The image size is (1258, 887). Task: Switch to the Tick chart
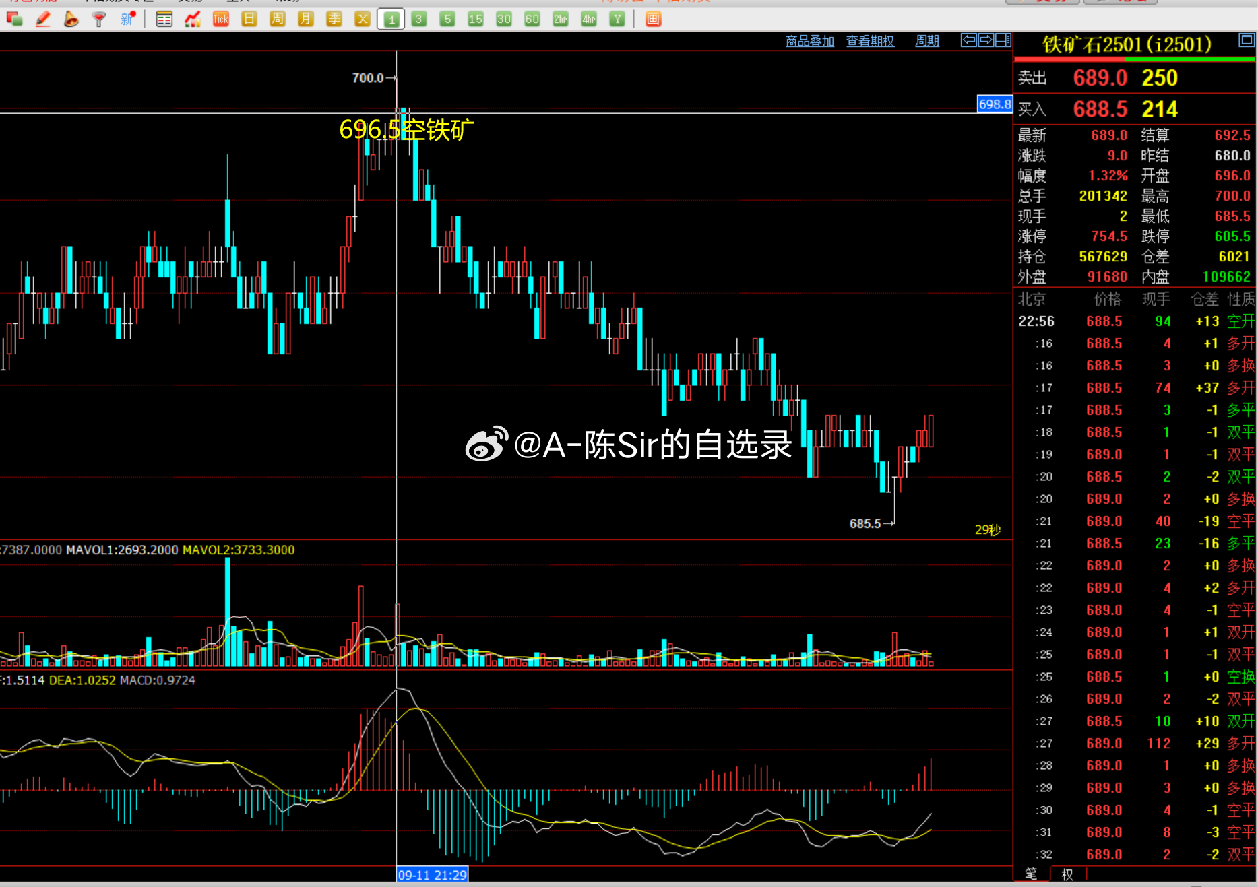[x=221, y=19]
